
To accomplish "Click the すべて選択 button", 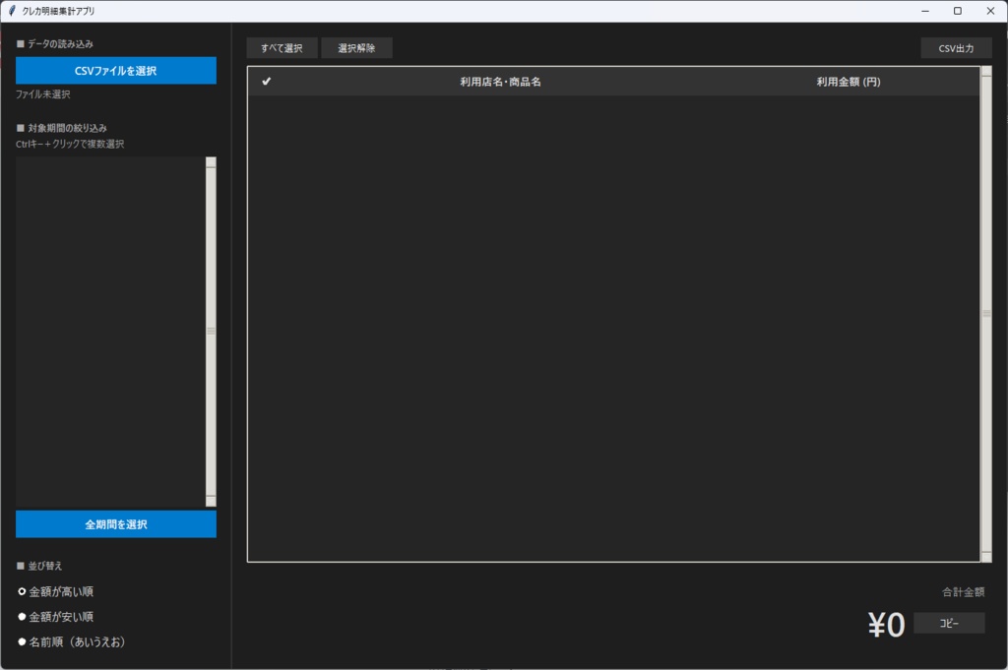I will (x=282, y=48).
